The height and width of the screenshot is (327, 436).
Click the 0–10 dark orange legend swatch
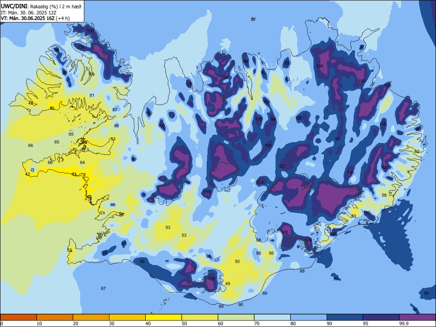point(18,317)
